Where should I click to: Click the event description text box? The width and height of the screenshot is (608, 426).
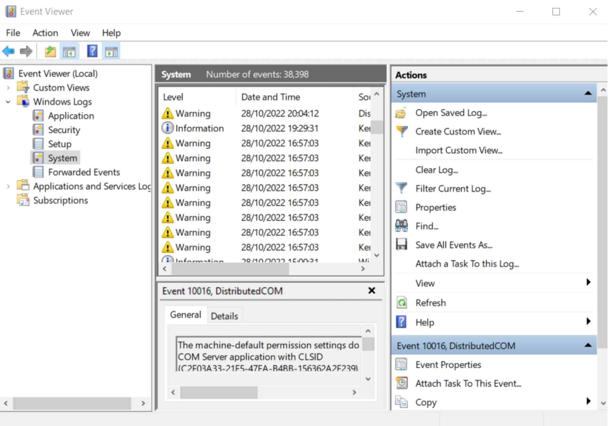click(269, 354)
